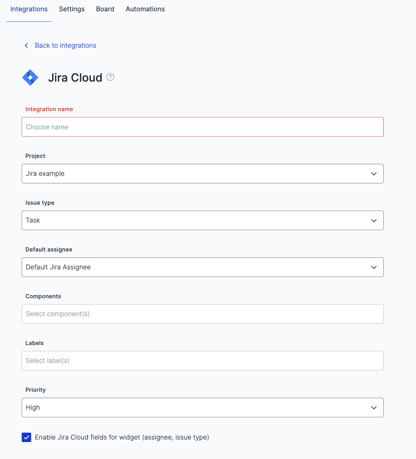Click the Jira Cloud logo icon
The height and width of the screenshot is (459, 416).
pos(30,77)
